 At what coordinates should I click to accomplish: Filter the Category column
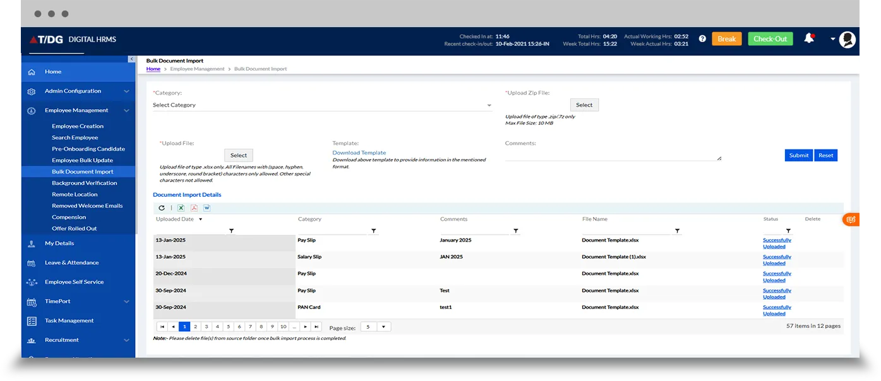point(374,231)
